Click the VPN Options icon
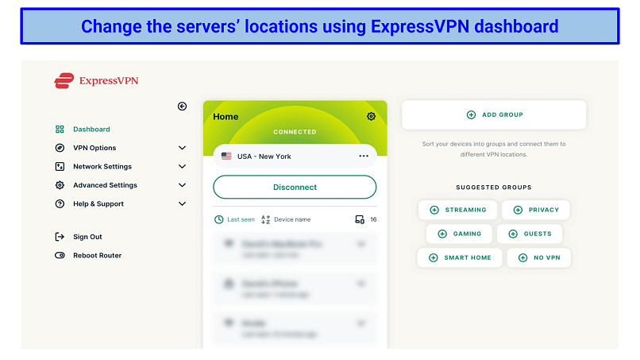640x360 pixels. 60,148
